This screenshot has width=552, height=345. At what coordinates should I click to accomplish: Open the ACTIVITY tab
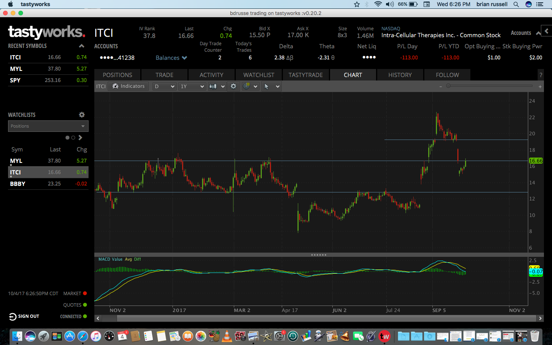[211, 75]
